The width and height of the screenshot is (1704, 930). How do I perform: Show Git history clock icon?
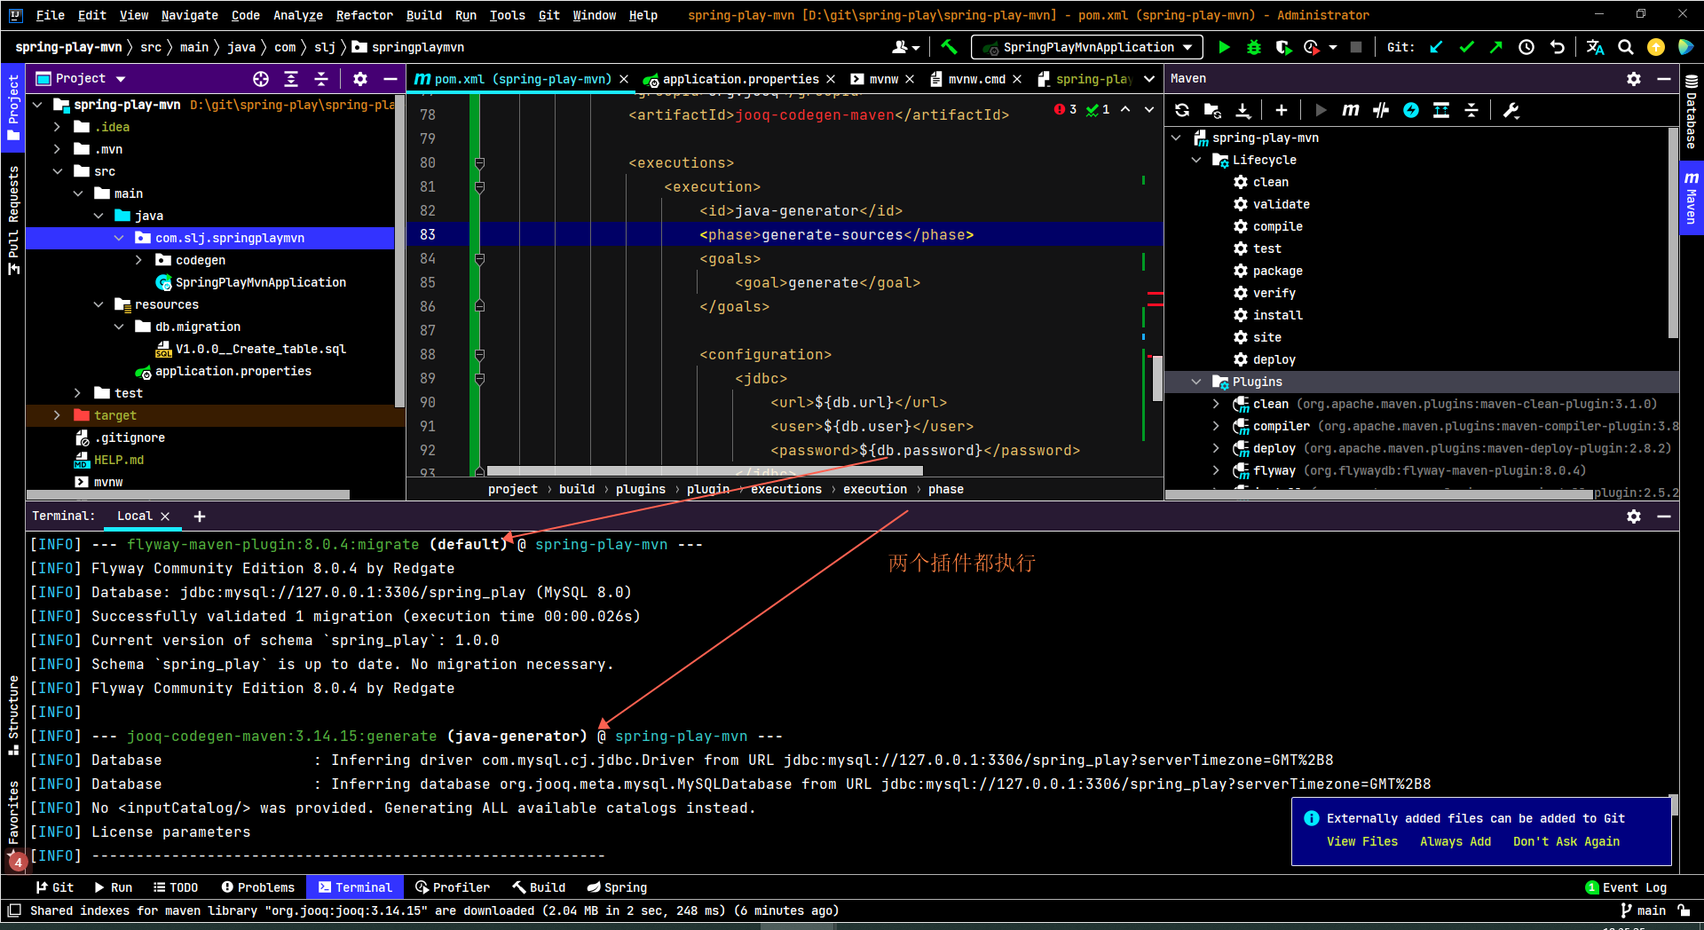(1526, 47)
